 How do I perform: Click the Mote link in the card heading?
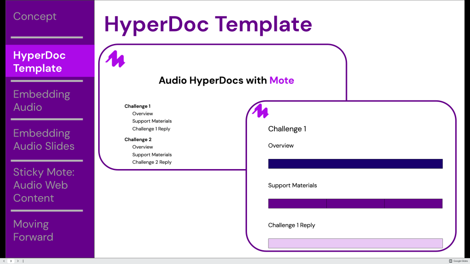coord(282,80)
